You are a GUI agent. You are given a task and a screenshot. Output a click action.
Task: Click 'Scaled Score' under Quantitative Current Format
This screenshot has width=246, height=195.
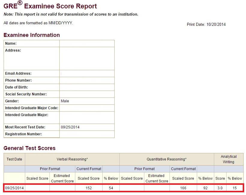[x=183, y=178]
